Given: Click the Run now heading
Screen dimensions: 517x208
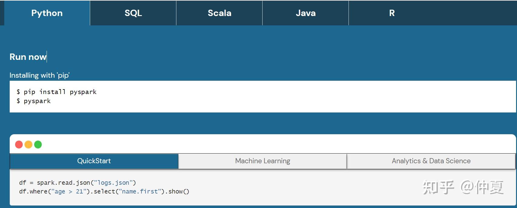Looking at the screenshot, I should tap(28, 57).
